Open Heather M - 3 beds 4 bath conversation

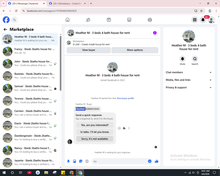29,39
